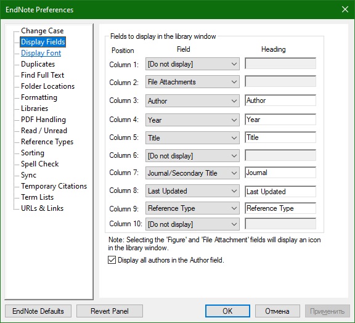355x323 pixels.
Task: Expand the Column 4 Year dropdown
Action: [192, 120]
